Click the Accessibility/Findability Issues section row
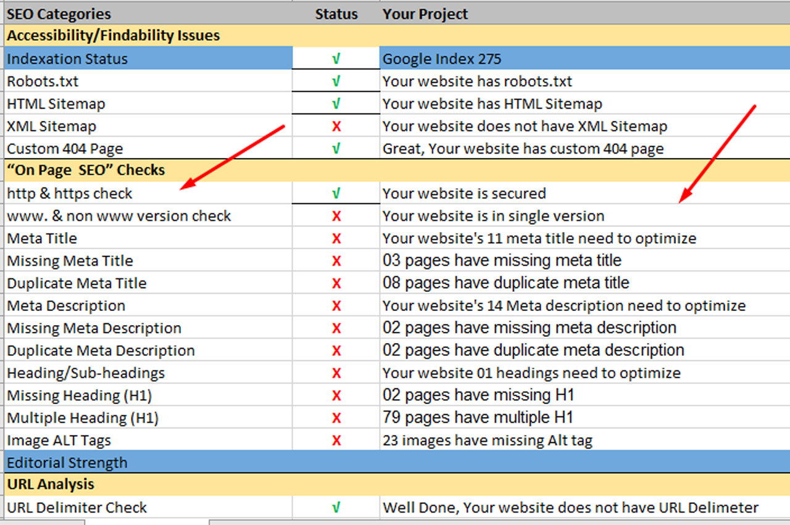 pos(114,36)
